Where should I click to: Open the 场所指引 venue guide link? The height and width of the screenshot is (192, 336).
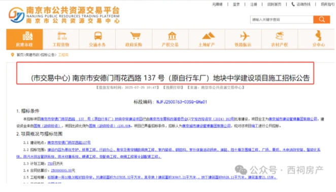point(327,4)
